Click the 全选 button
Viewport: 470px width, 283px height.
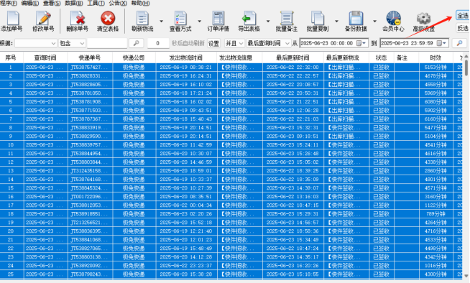coord(463,15)
